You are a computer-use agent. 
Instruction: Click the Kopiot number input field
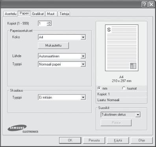(42, 24)
